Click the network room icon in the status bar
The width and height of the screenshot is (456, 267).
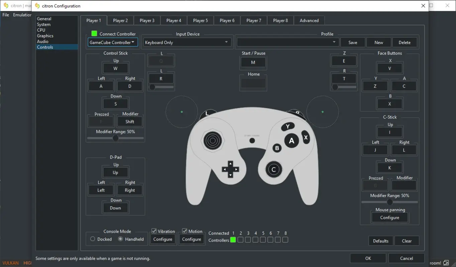pos(446,263)
